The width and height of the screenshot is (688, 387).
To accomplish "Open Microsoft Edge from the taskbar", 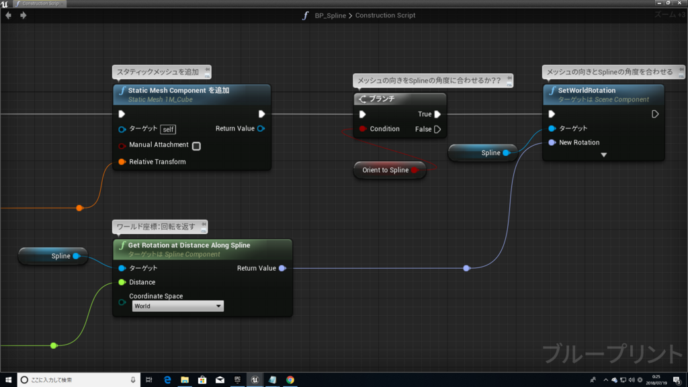I will tap(167, 380).
